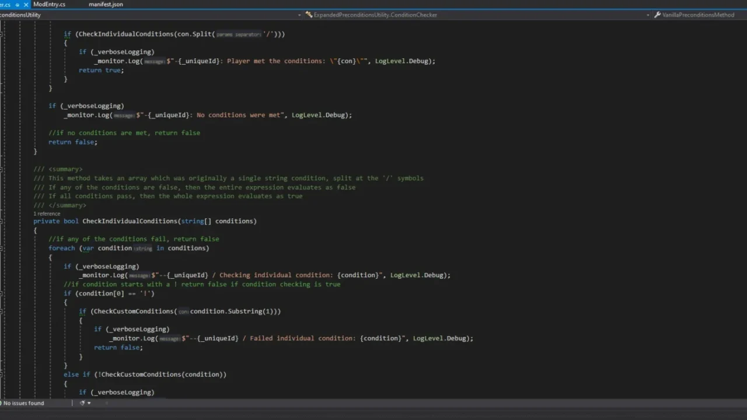Collapse the CheckIndividualConditions method outline
This screenshot has width=747, height=420.
[x=2, y=221]
